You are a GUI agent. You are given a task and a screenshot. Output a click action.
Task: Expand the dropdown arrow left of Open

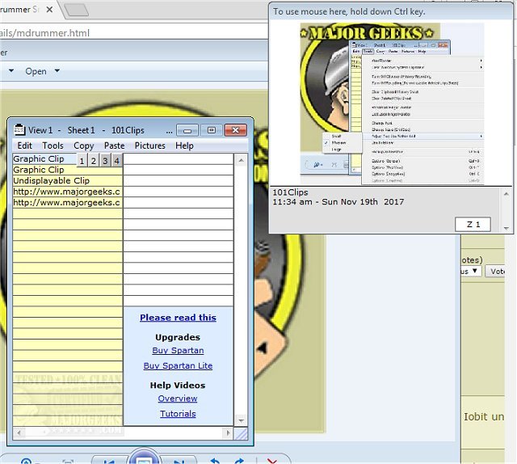point(11,70)
